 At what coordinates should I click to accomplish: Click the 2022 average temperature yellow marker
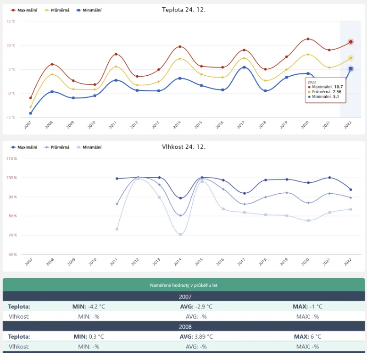[x=350, y=58]
